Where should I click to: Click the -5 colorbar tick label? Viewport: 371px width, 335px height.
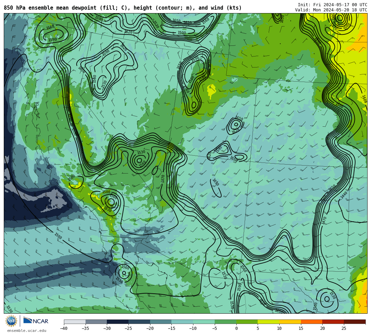[215, 328]
